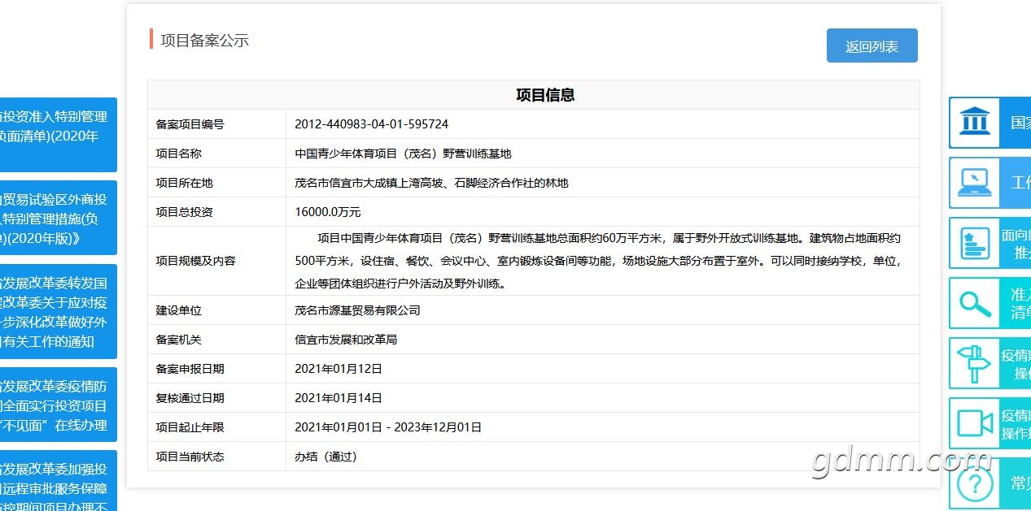The width and height of the screenshot is (1031, 511).
Task: Click the video camera icon
Action: [973, 423]
